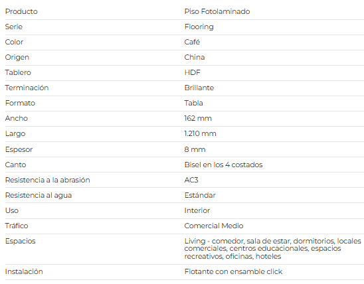Select the '8 mm' espesor value
364x284 pixels.
[x=195, y=149]
